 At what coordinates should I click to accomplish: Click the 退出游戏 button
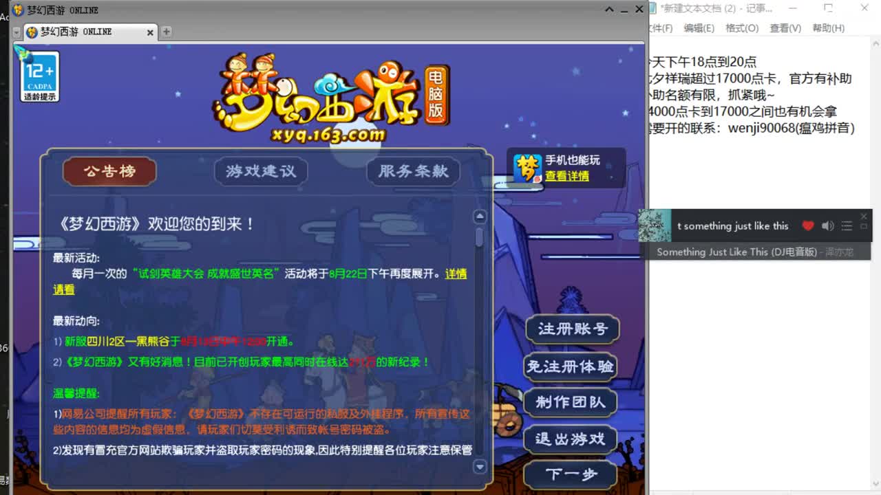[x=571, y=439]
